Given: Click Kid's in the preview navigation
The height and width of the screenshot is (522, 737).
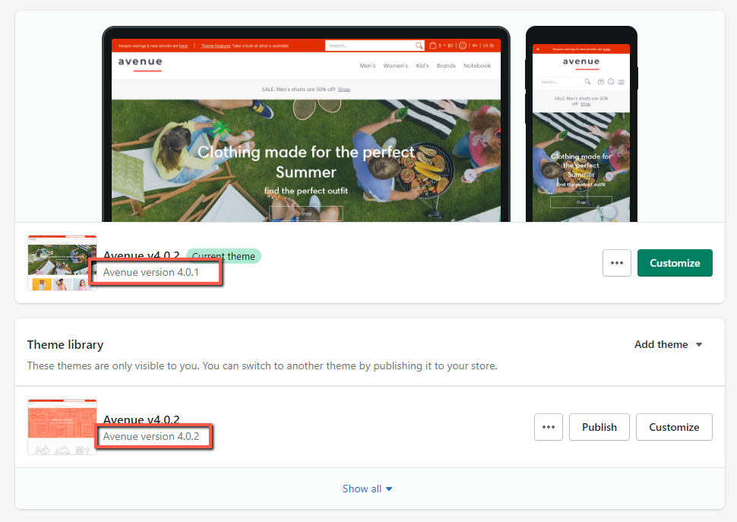Looking at the screenshot, I should pos(422,66).
